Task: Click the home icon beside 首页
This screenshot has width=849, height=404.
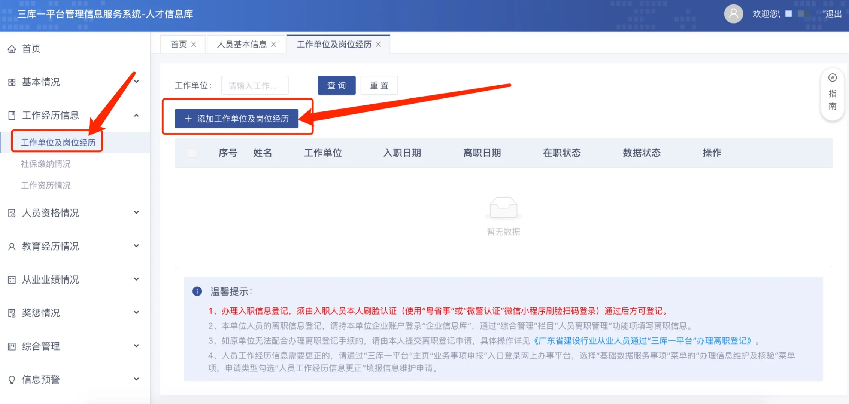Action: 12,49
